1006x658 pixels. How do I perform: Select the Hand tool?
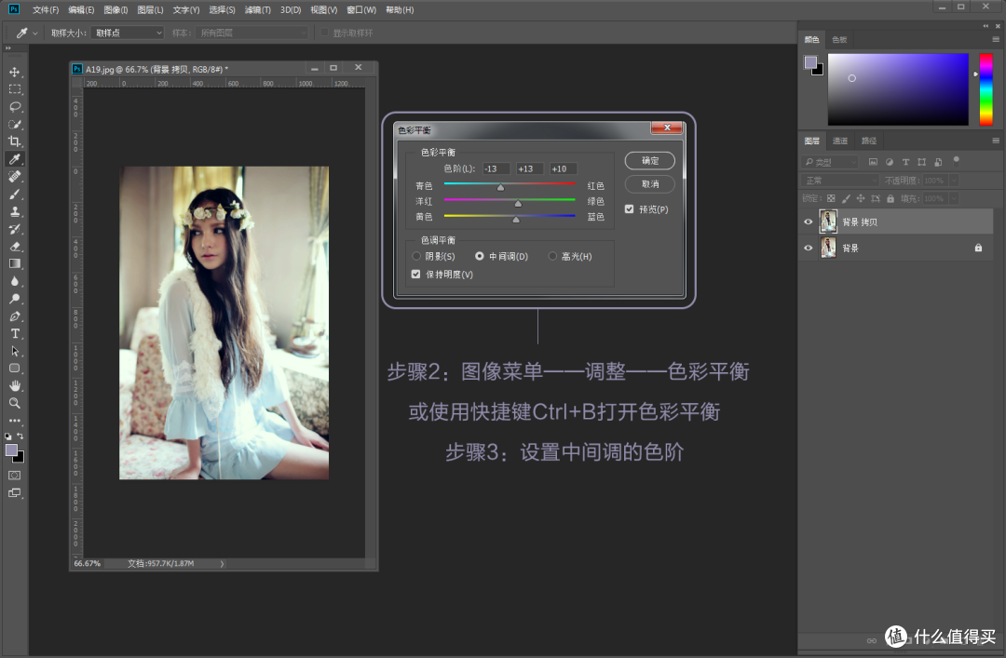[x=14, y=385]
